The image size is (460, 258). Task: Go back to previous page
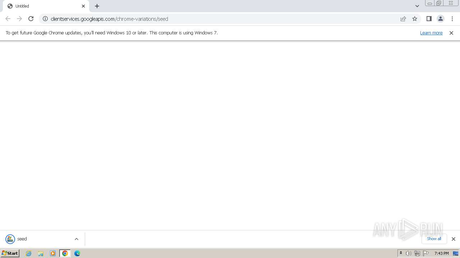[8, 19]
